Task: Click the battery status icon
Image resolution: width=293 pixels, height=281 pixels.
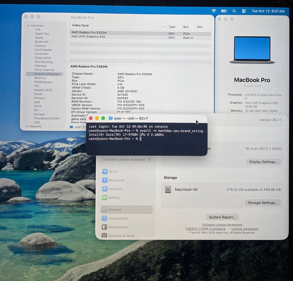Action: click(224, 11)
